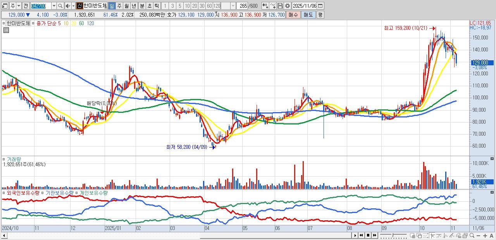Open the dropdown next to speaker icon

coord(73,6)
